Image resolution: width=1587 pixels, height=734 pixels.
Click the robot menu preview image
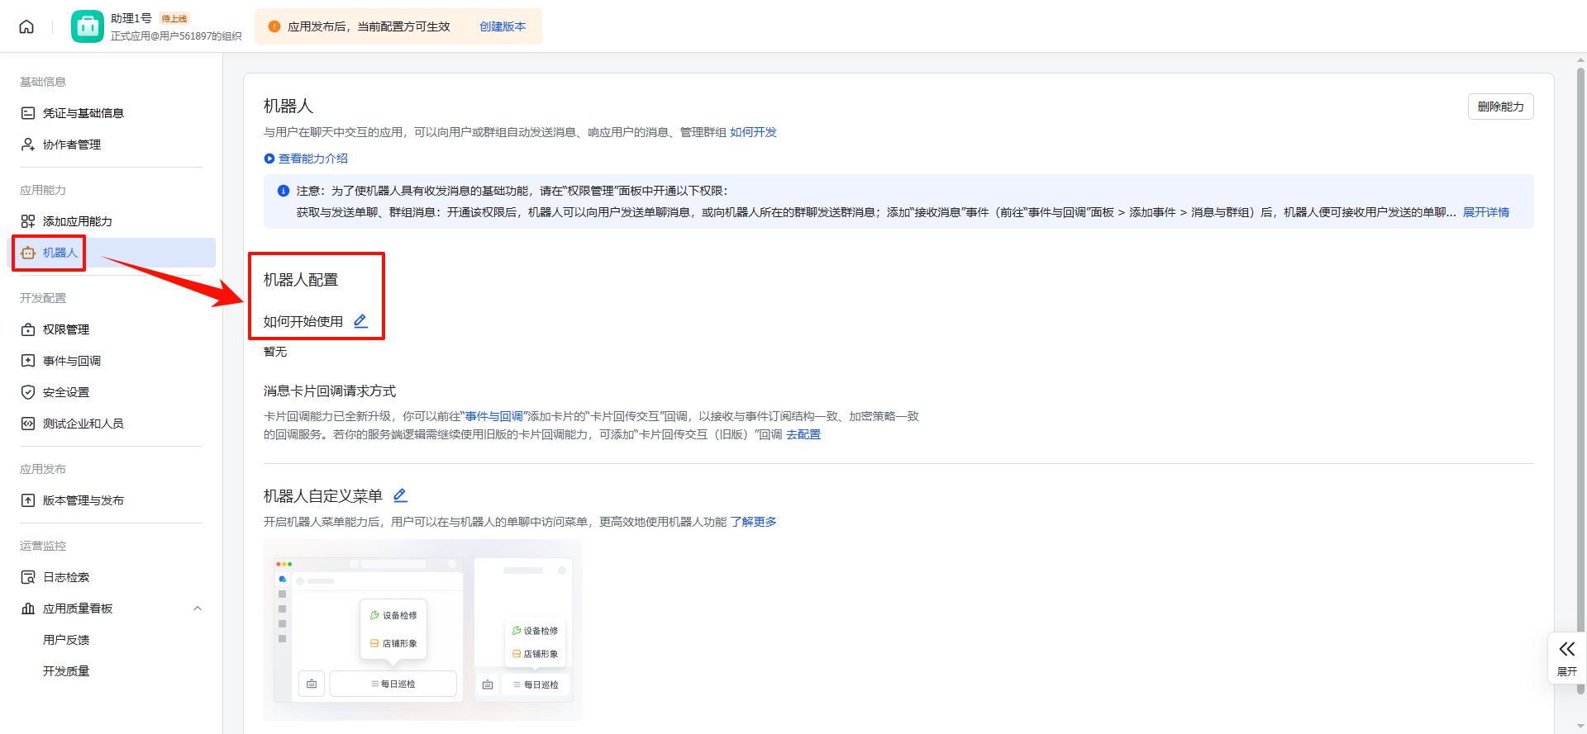point(422,630)
